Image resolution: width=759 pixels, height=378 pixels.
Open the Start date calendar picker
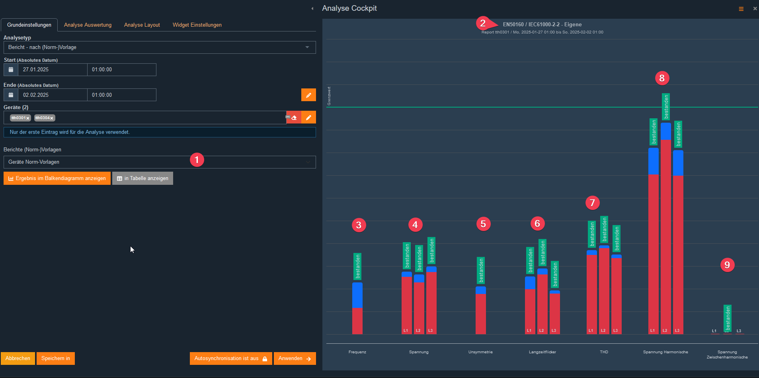pos(11,70)
